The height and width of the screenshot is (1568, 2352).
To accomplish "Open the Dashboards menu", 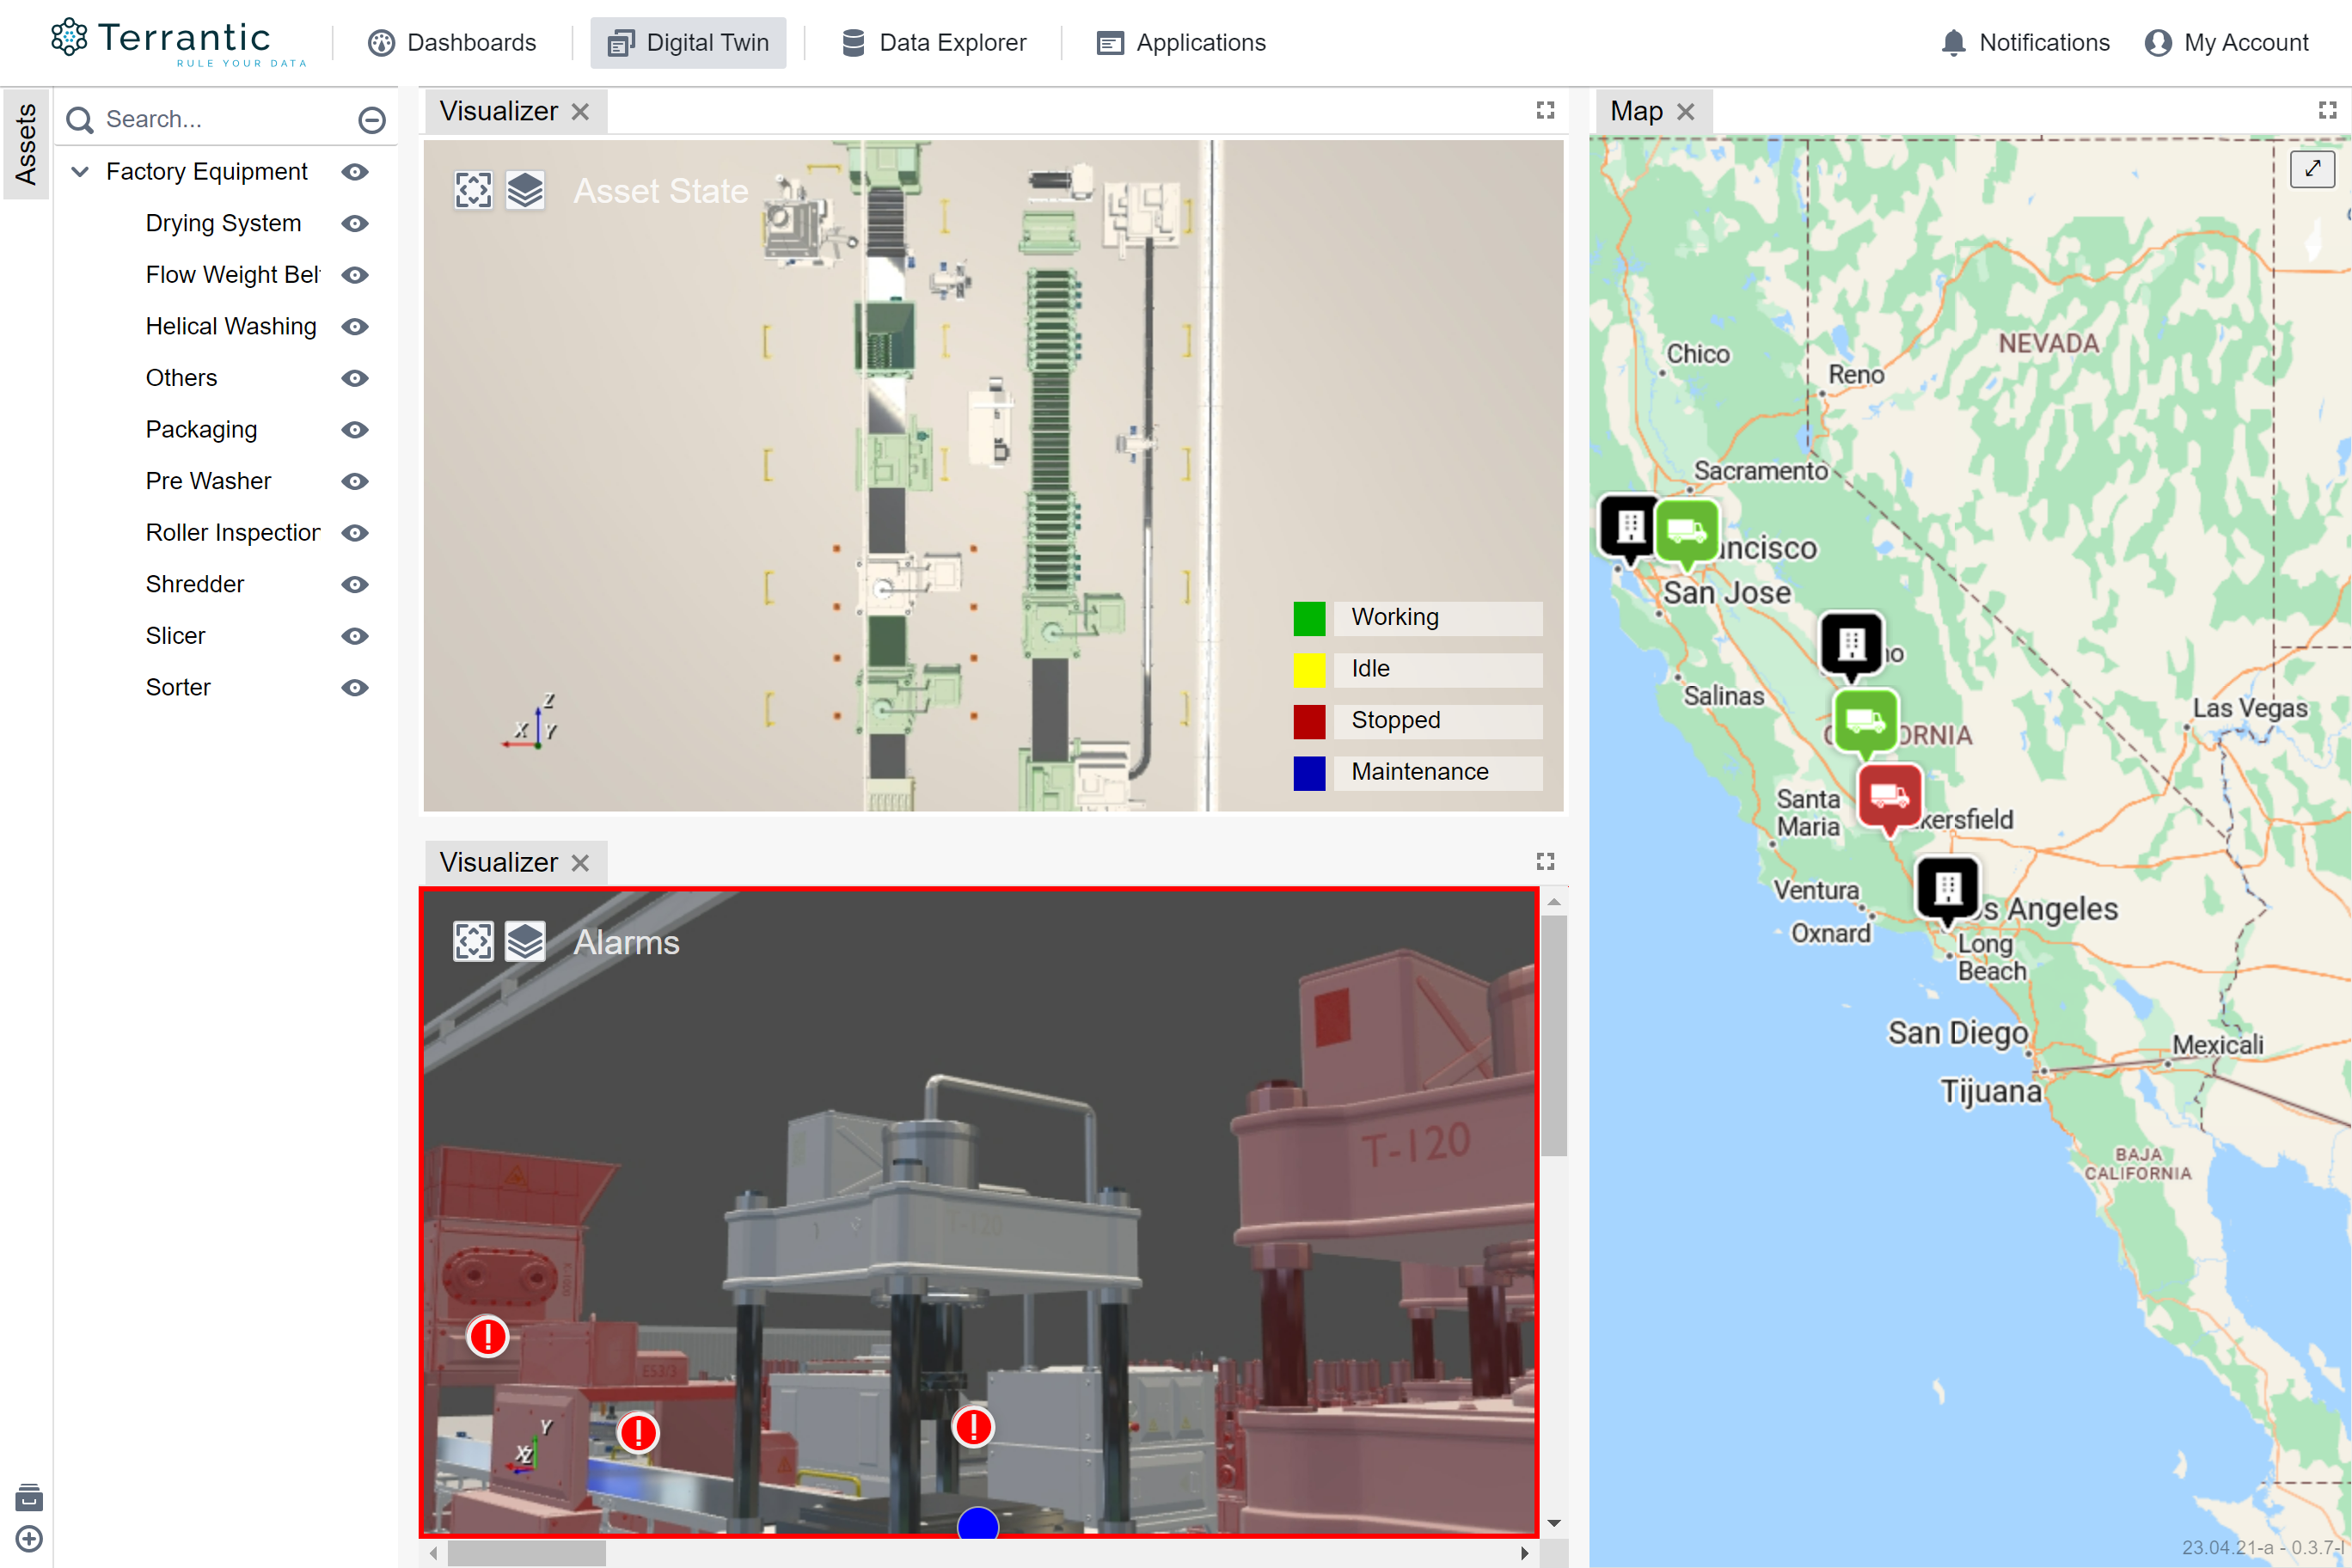I will (x=452, y=43).
